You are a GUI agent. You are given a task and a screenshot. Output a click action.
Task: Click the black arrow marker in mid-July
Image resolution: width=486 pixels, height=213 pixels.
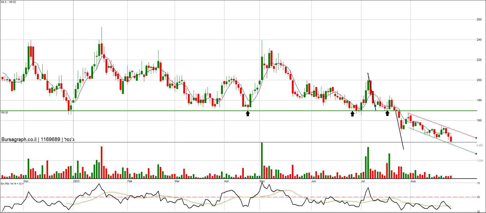pyautogui.click(x=387, y=113)
